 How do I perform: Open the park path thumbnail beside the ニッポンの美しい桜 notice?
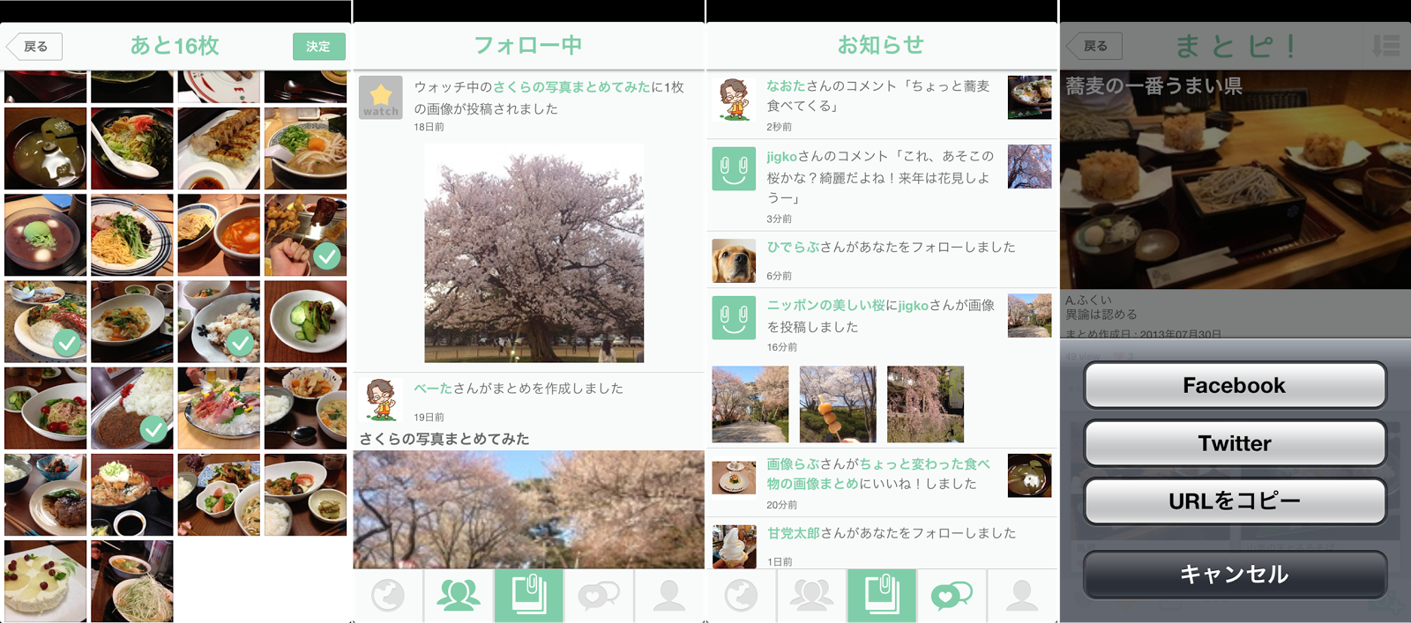[x=1030, y=315]
